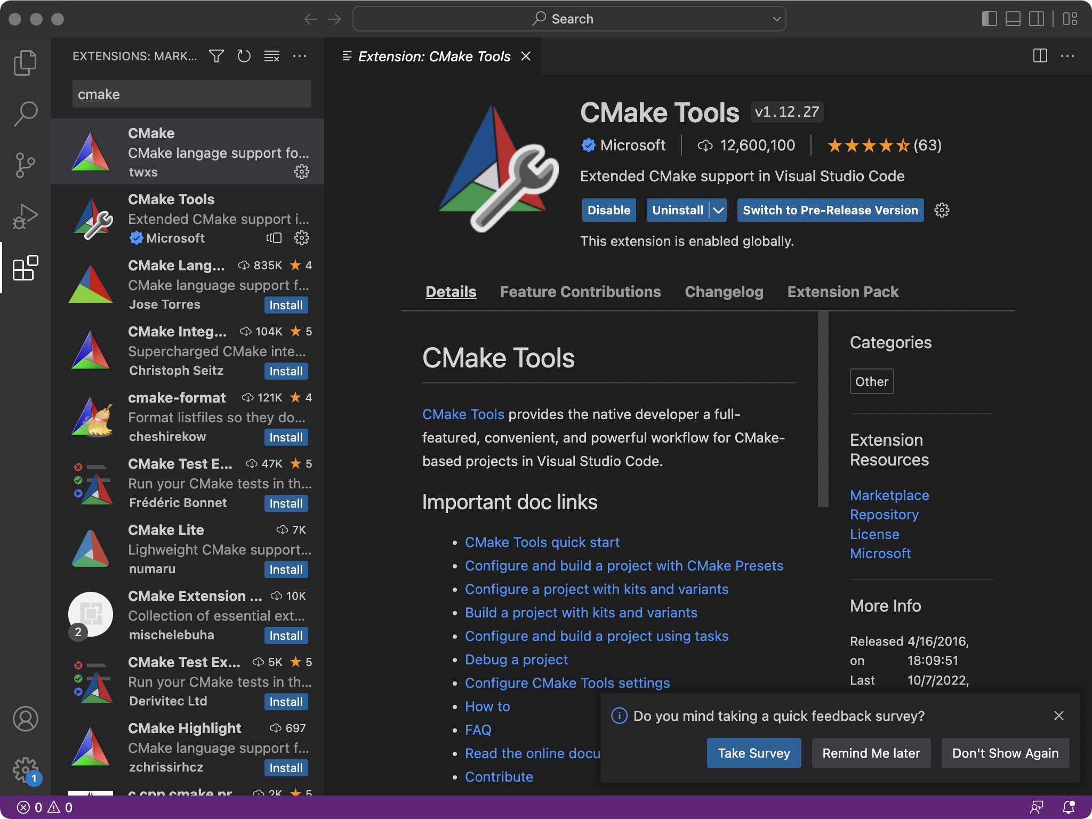
Task: Open the Search view
Action: 25,114
